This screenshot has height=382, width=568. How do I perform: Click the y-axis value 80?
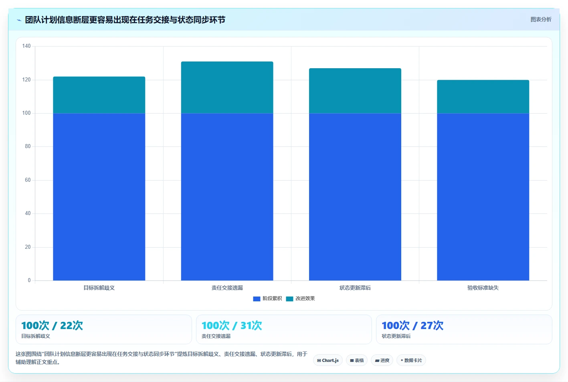point(28,146)
